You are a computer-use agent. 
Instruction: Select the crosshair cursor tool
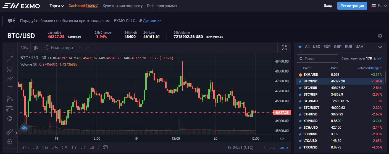click(10, 49)
